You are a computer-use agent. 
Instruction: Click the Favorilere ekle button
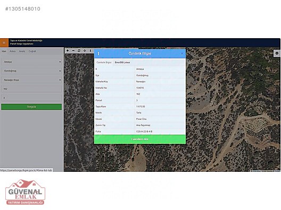coord(140,139)
